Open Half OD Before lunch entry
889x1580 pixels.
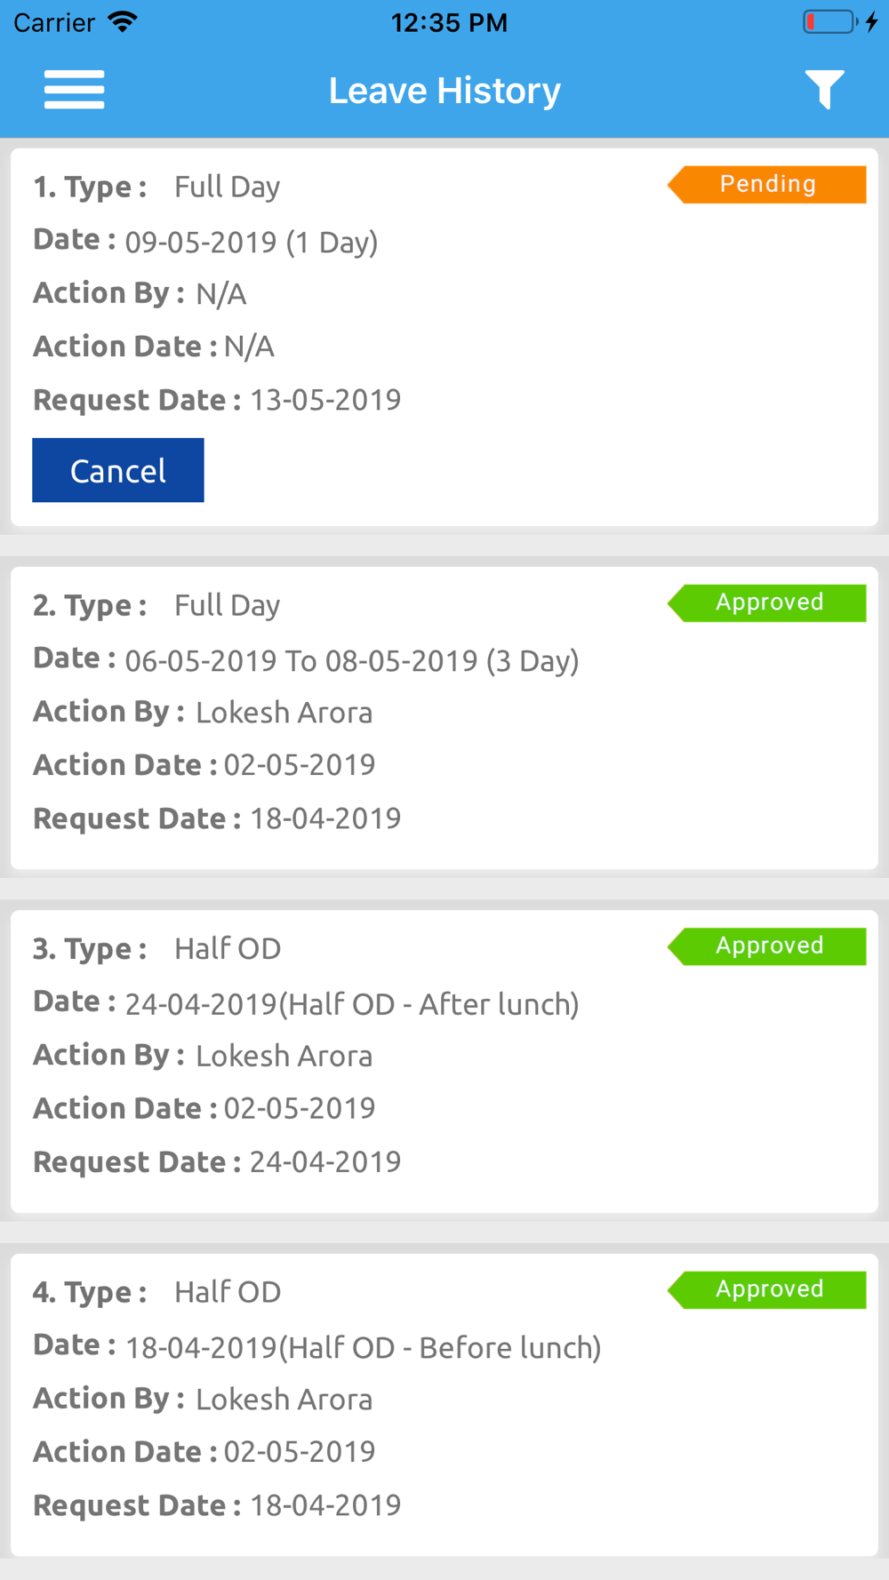coord(444,1405)
